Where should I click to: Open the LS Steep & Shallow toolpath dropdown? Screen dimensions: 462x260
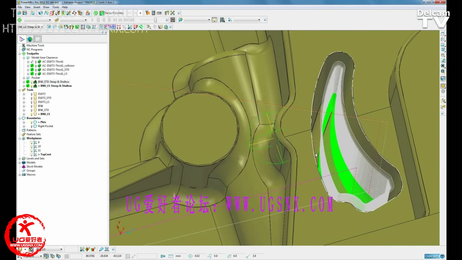pos(42,27)
